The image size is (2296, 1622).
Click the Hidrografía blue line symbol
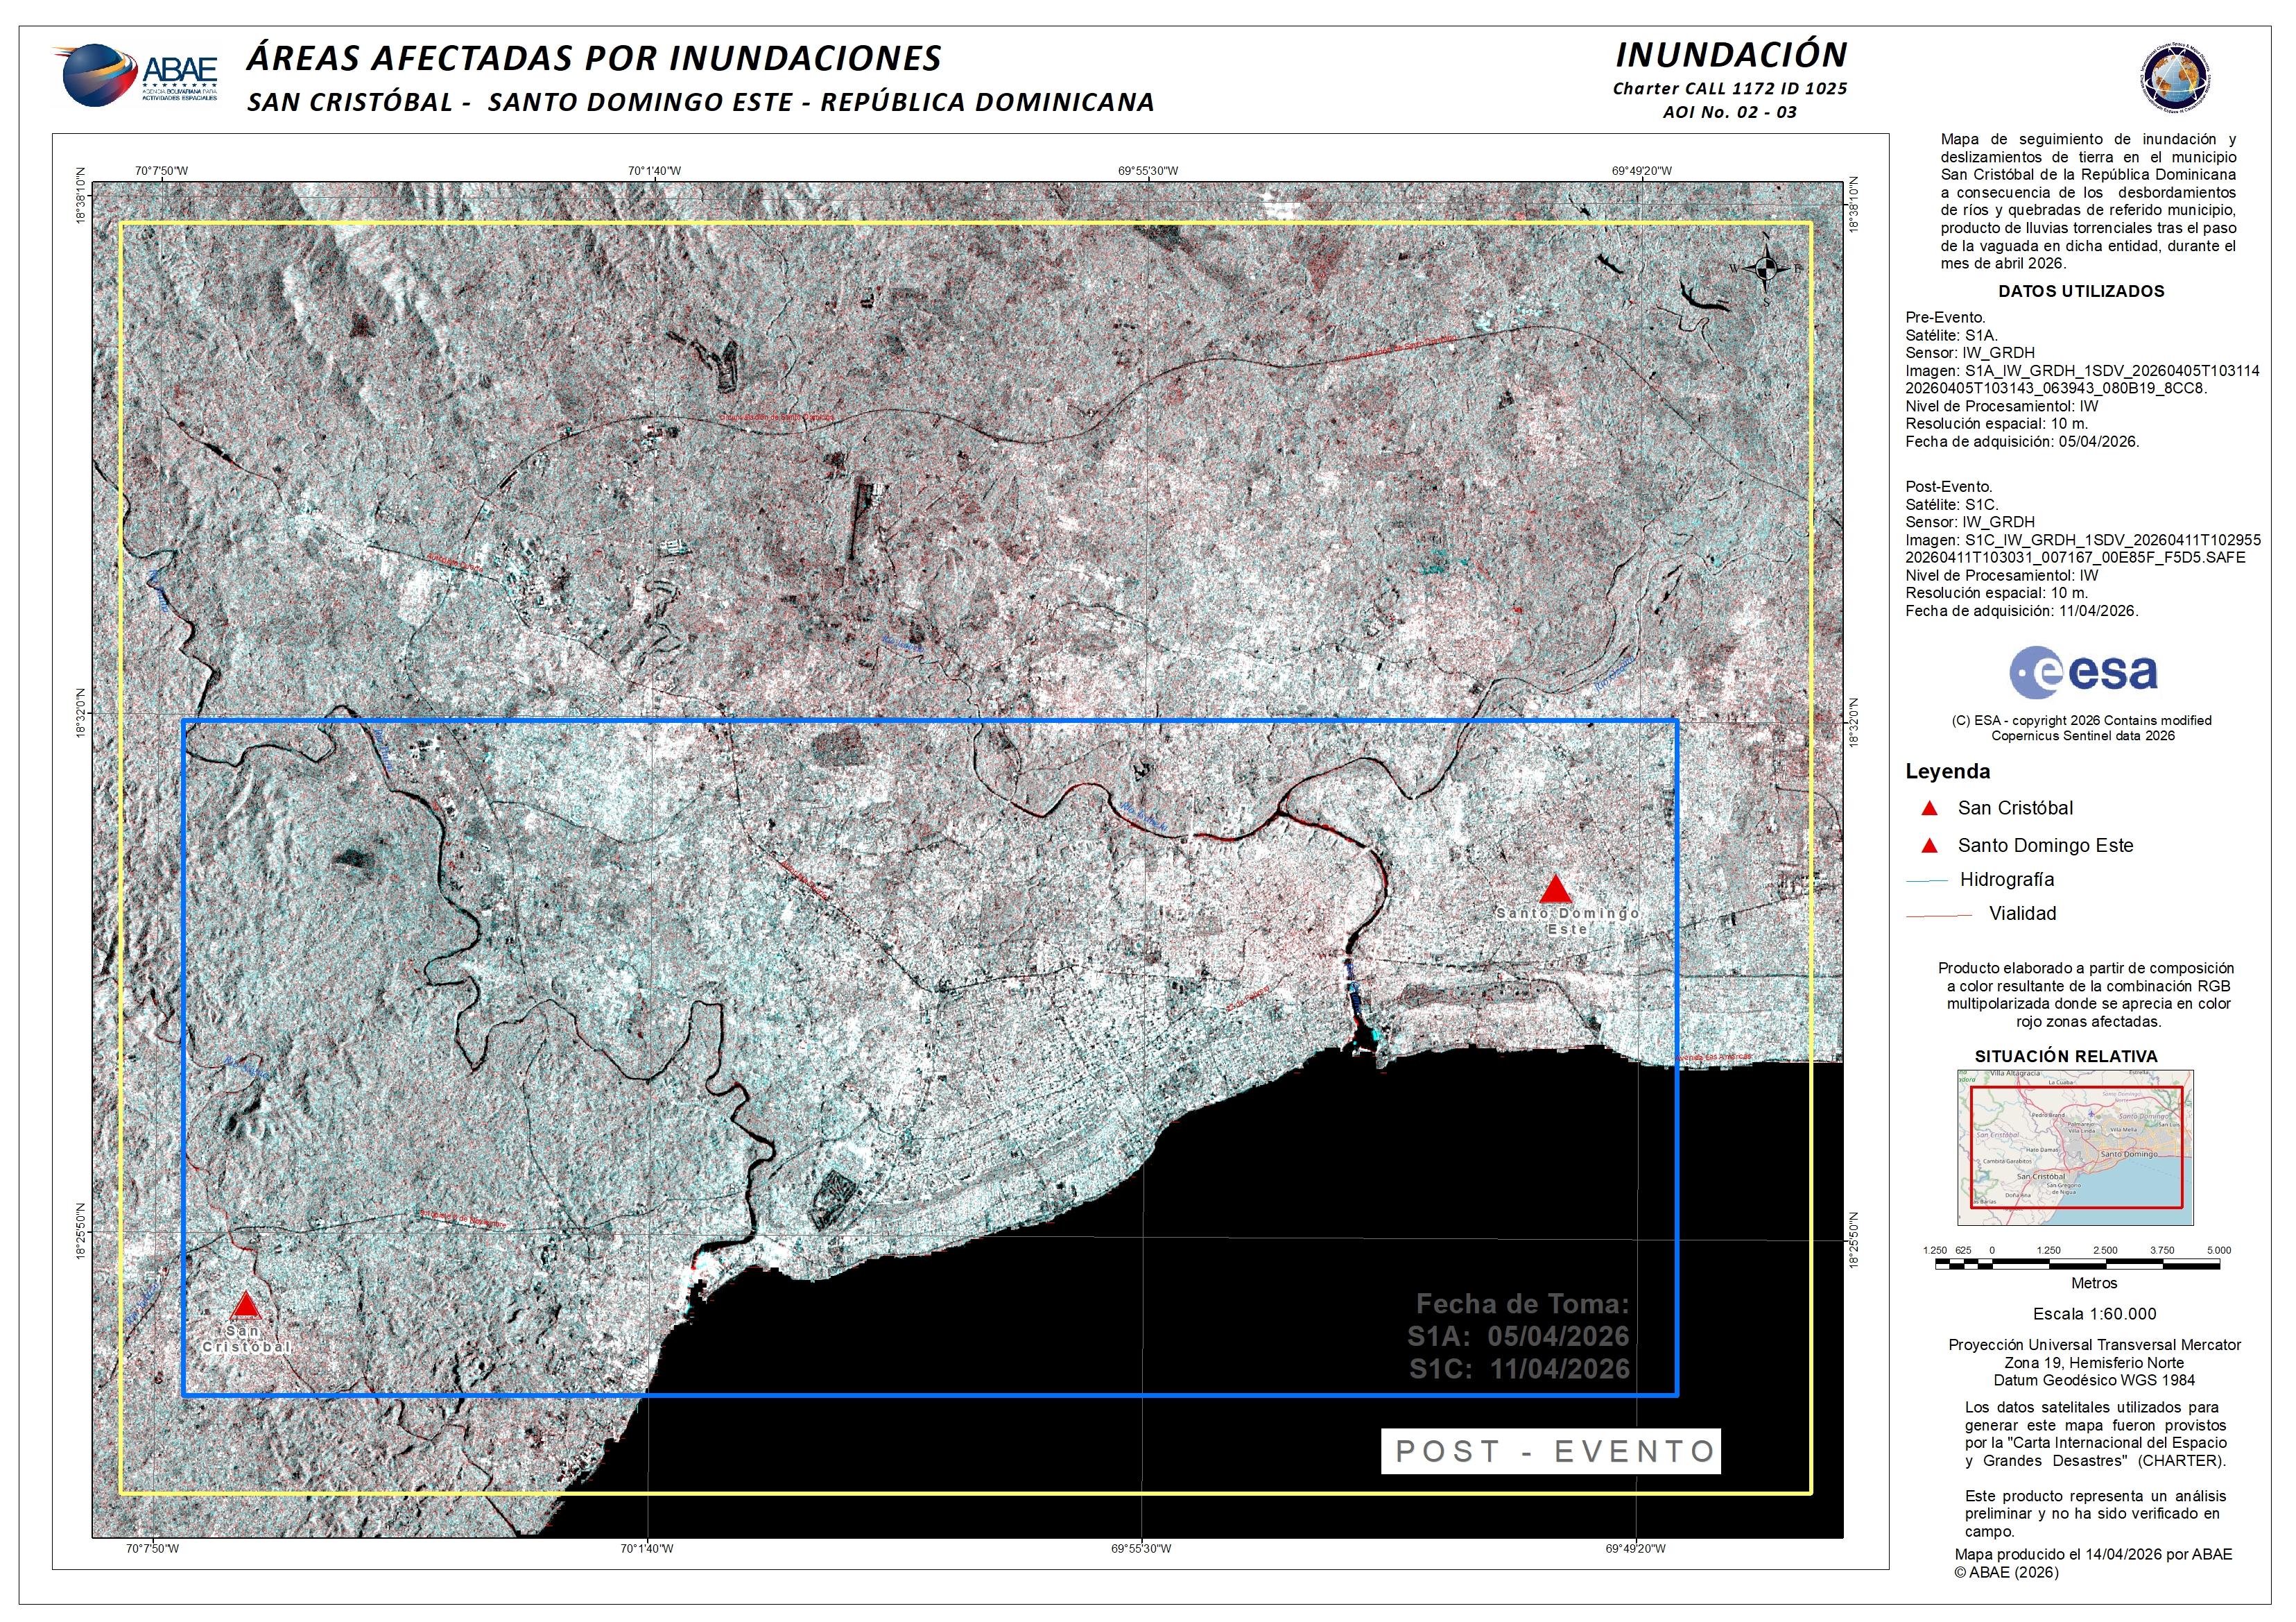(1928, 880)
